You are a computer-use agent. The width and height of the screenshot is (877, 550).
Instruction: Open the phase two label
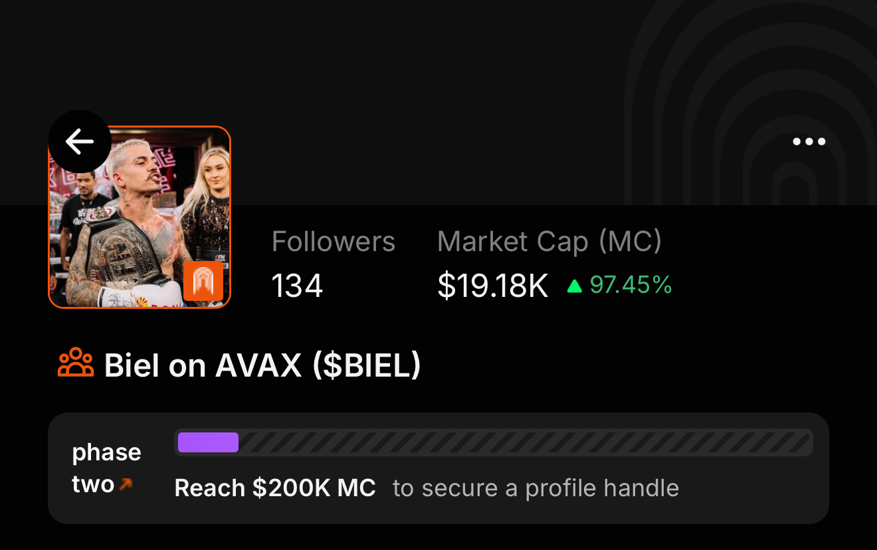[x=106, y=453]
